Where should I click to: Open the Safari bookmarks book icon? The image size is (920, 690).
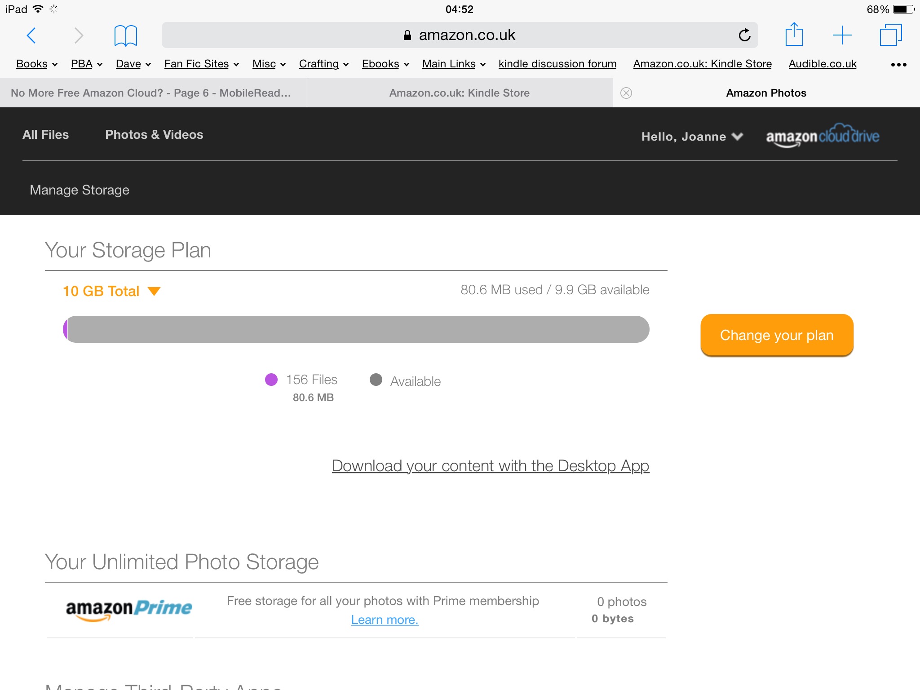click(125, 35)
